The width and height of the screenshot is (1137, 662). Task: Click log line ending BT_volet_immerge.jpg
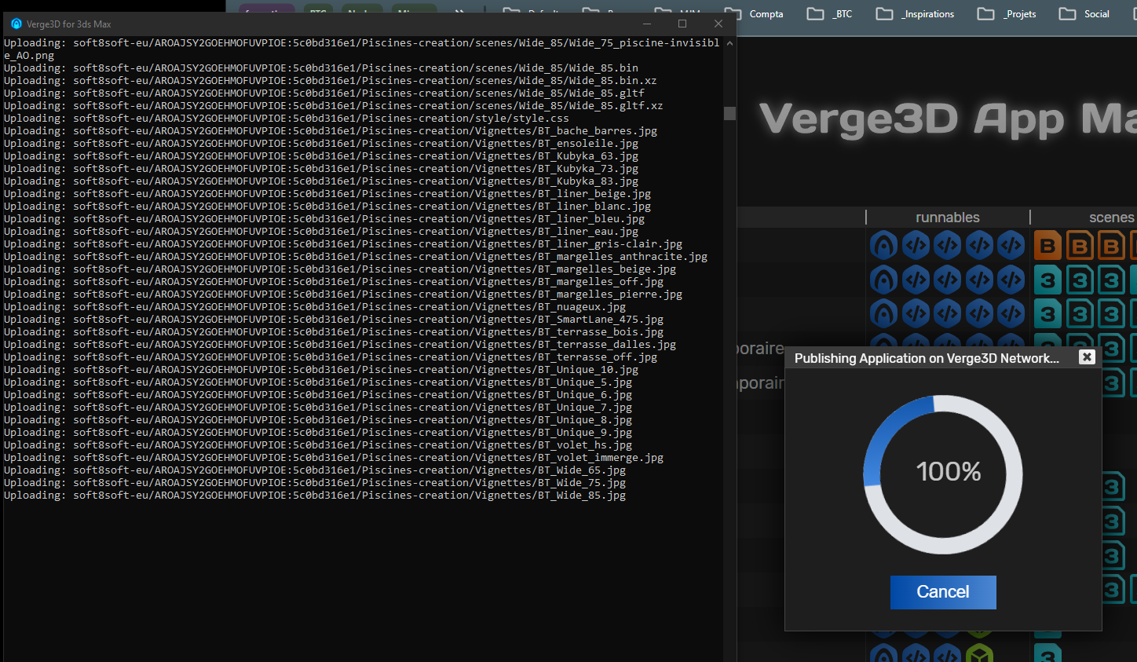click(x=334, y=457)
